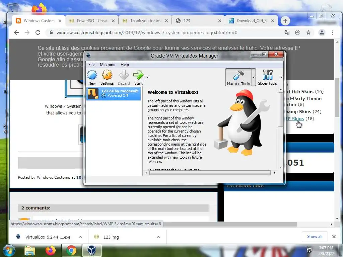
Task: Click the Chrome share page icon
Action: [297, 32]
